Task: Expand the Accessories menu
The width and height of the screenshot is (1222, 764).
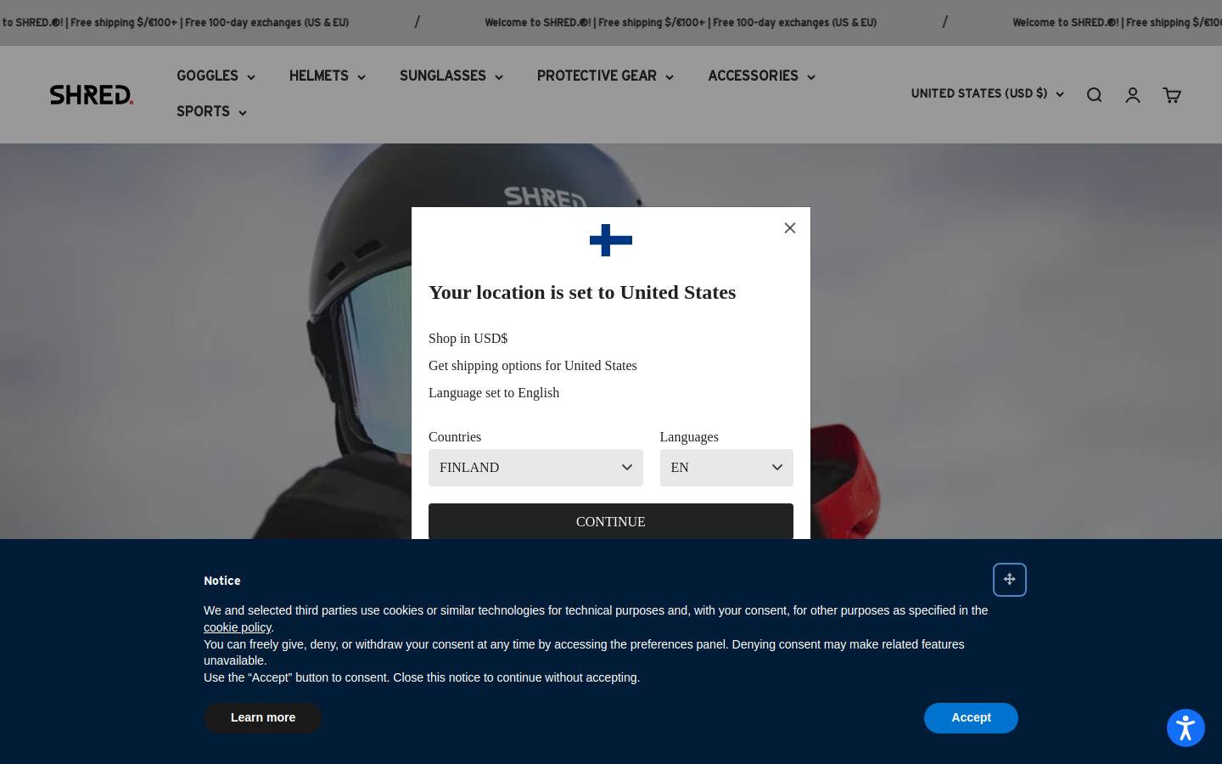Action: [761, 76]
